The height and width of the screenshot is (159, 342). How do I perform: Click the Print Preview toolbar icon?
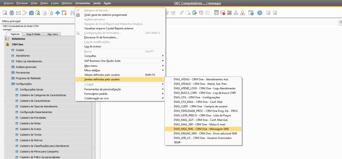pyautogui.click(x=5, y=13)
